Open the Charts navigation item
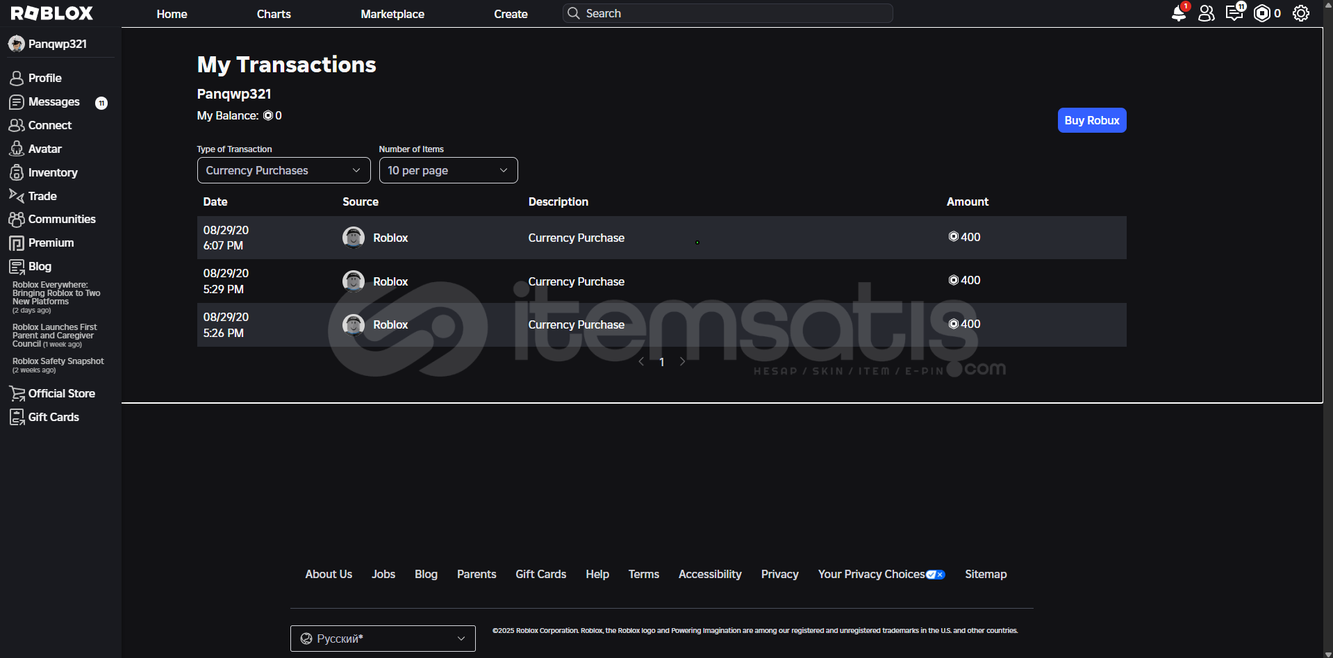This screenshot has height=658, width=1333. coord(274,14)
